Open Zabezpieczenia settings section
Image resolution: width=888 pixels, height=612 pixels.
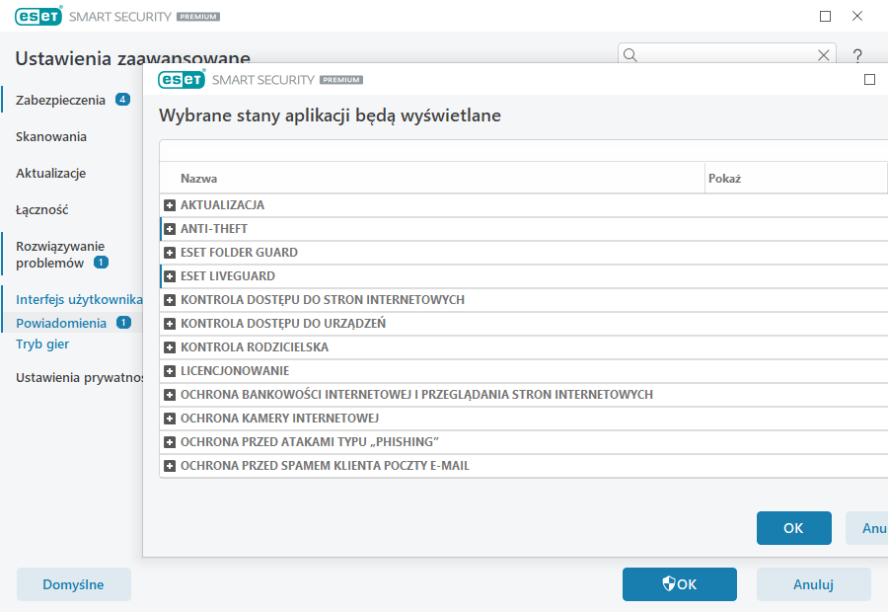click(x=60, y=100)
